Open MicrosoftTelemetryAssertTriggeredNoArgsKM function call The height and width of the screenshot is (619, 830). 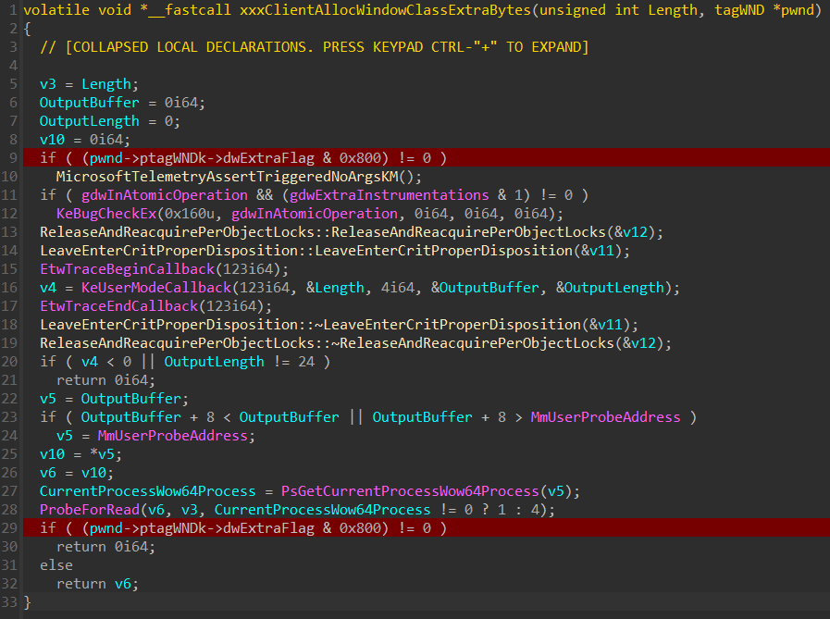point(227,177)
